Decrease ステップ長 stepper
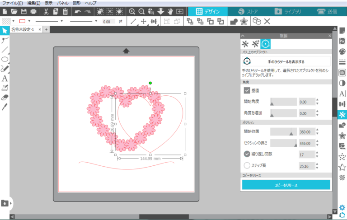Viewport: 347px width, 220px height. click(317, 168)
